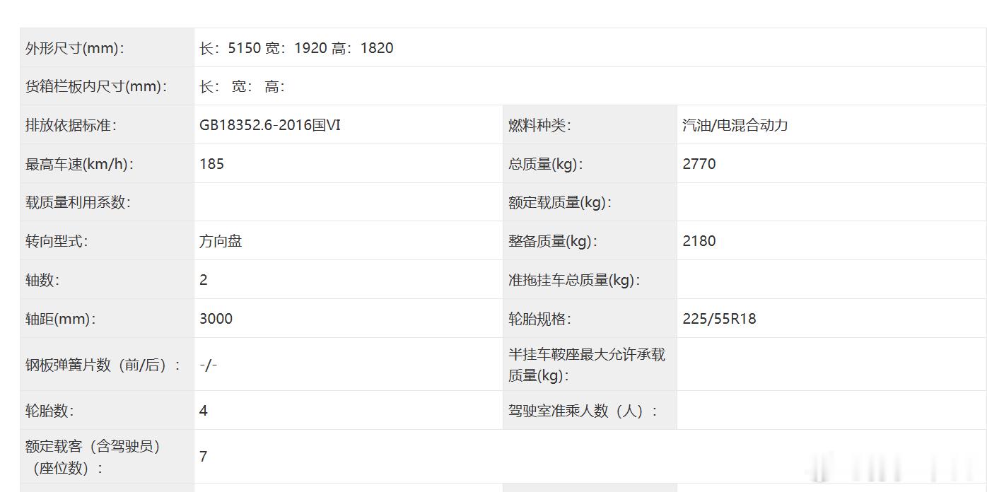Select the steering type value 方向盘

[x=221, y=241]
